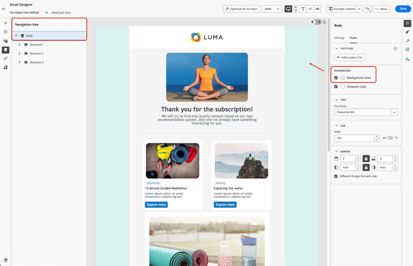
Task: Uncheck Different margin for each side
Action: [336, 176]
